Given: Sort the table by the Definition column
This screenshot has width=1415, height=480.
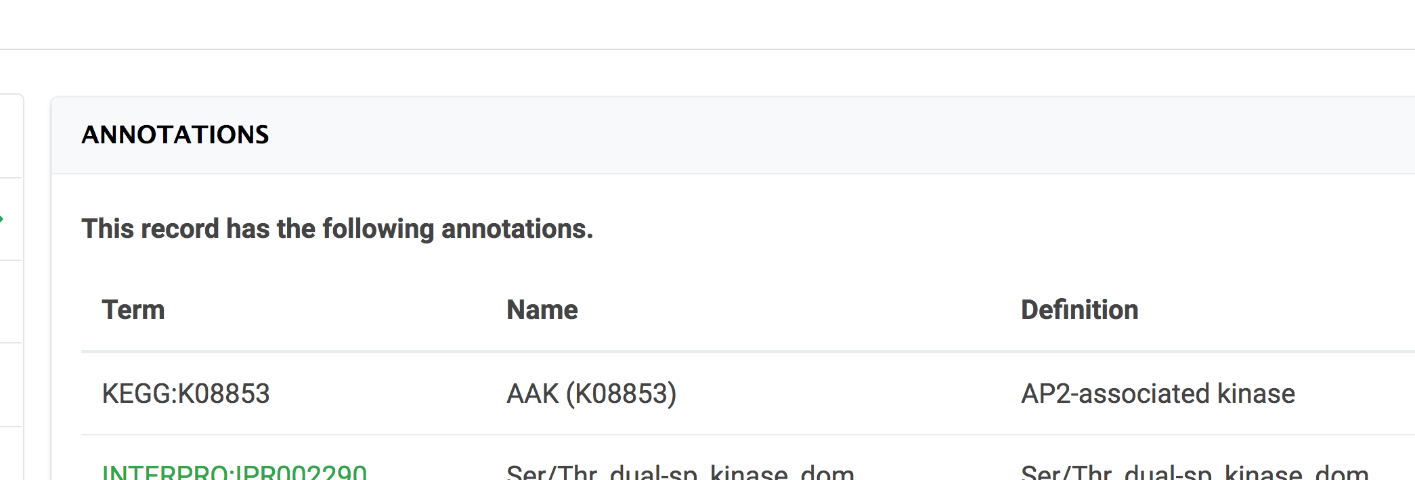Looking at the screenshot, I should 1079,309.
